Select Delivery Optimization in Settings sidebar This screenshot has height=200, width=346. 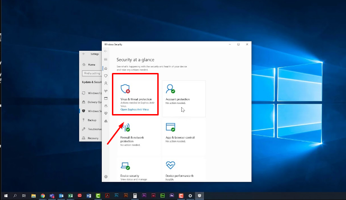point(91,102)
